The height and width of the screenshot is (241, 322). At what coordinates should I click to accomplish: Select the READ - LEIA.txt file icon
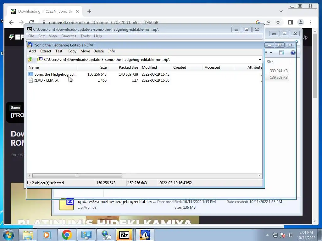tap(31, 80)
